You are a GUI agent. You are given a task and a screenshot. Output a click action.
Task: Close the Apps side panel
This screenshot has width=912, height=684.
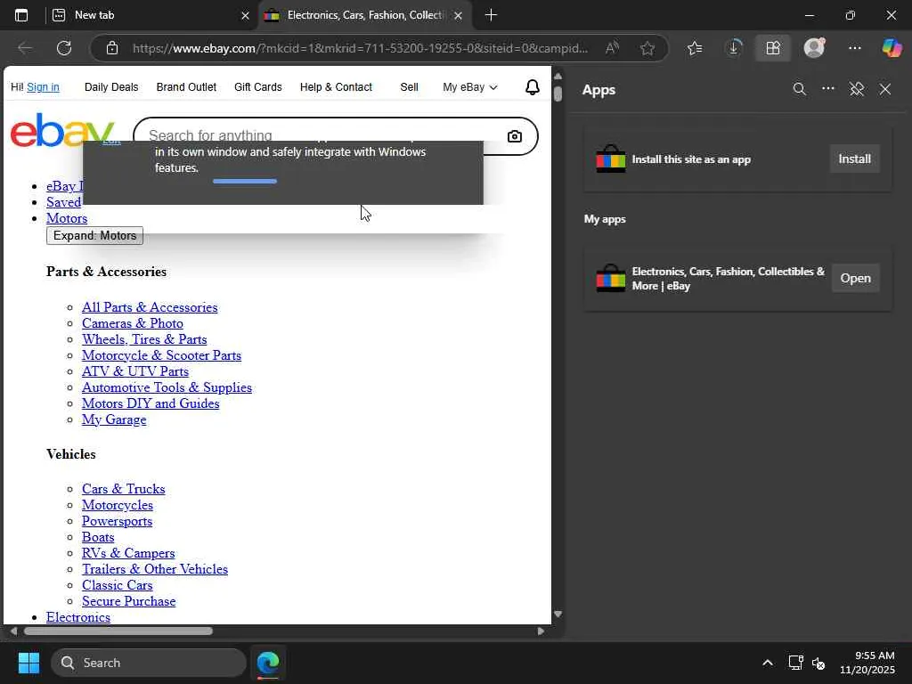tap(885, 89)
